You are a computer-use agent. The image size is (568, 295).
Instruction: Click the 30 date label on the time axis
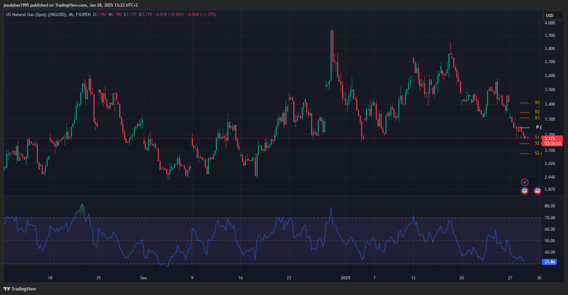click(x=539, y=278)
